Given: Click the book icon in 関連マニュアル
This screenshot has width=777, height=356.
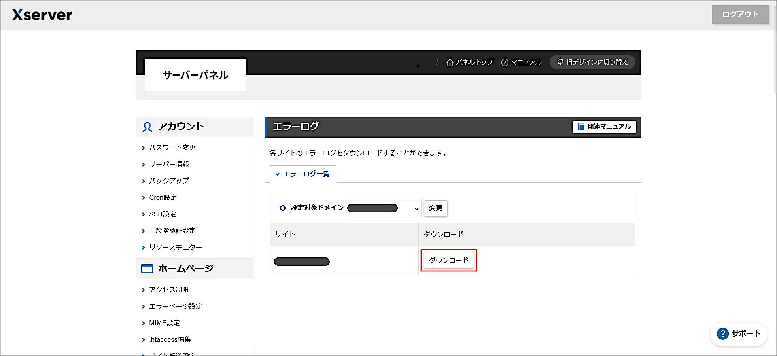Looking at the screenshot, I should (581, 127).
